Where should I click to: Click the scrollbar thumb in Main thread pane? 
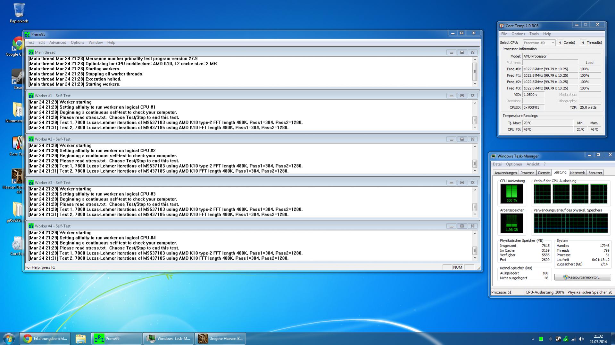click(475, 71)
